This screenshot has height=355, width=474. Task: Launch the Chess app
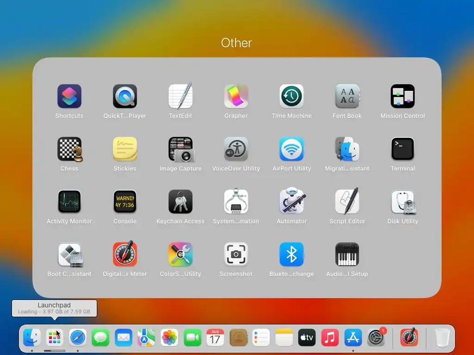70,149
